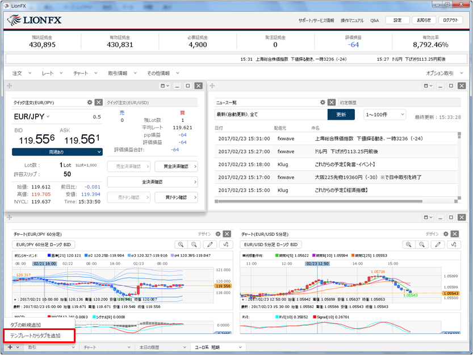This screenshot has height=355, width=473.
Task: Open layout options icon of news panel
Action: 428,86
